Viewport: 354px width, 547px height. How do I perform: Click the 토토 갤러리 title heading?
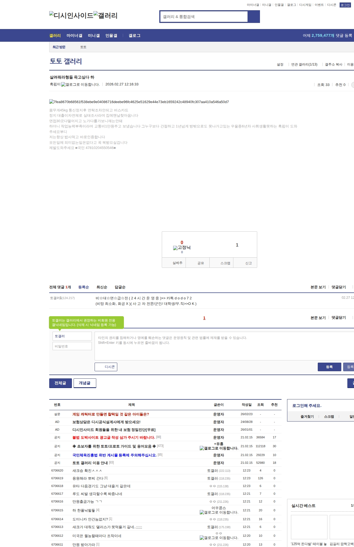[66, 61]
